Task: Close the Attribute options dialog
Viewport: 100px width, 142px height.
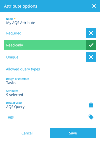Action: (94, 6)
